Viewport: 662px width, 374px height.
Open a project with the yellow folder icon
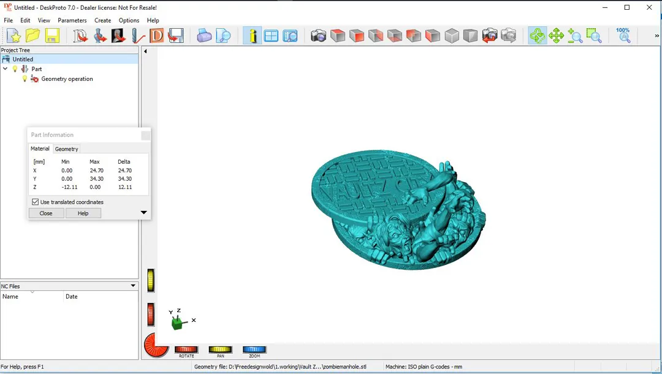coord(33,36)
